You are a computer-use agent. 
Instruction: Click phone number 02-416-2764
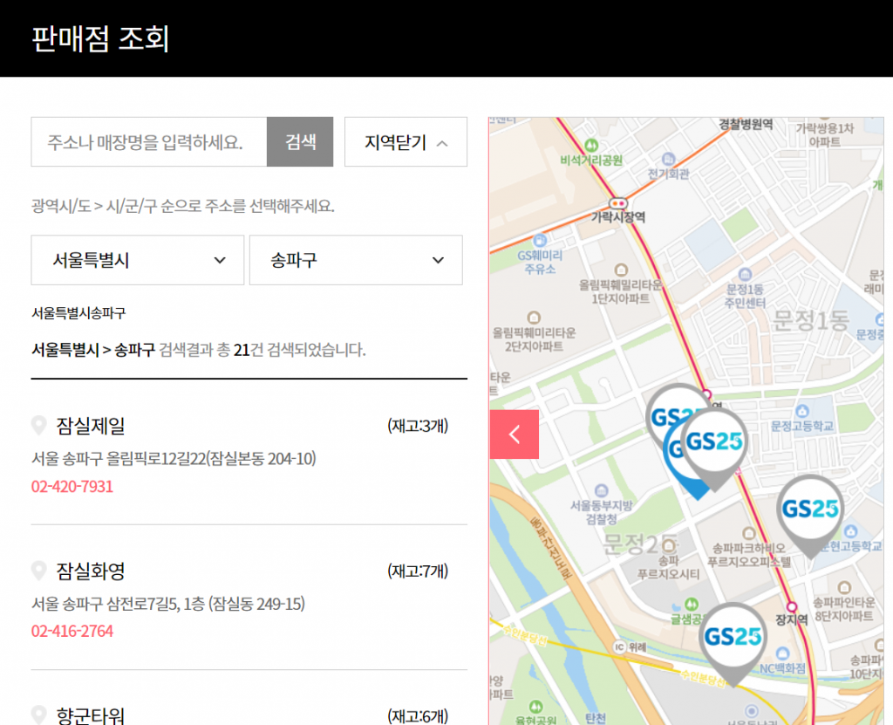[72, 631]
